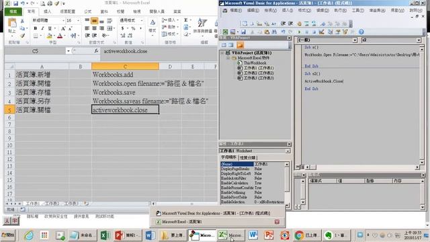Select cell C1 containing Workbooks.add
Viewport: 430px width, 242px height.
pyautogui.click(x=125, y=75)
